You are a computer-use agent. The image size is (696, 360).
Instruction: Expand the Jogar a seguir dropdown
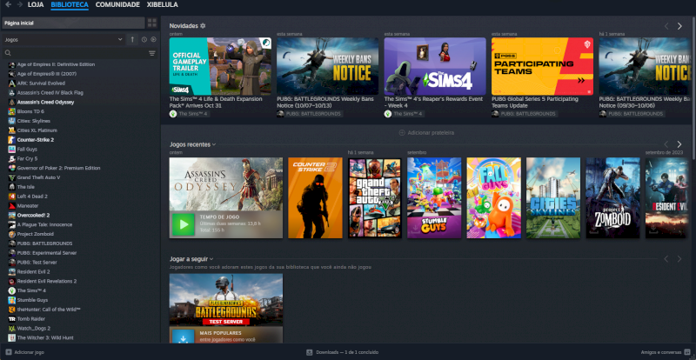click(191, 259)
